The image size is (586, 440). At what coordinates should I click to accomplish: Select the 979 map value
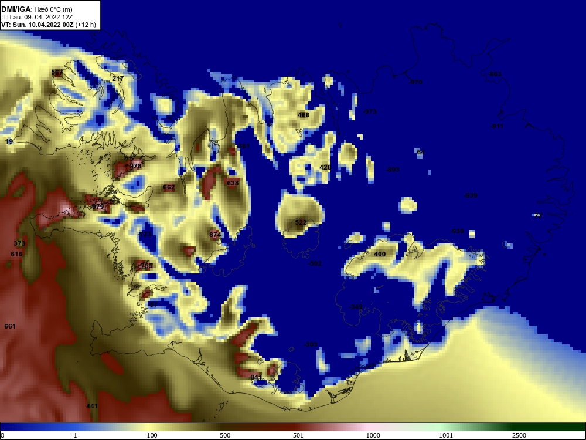coord(97,206)
